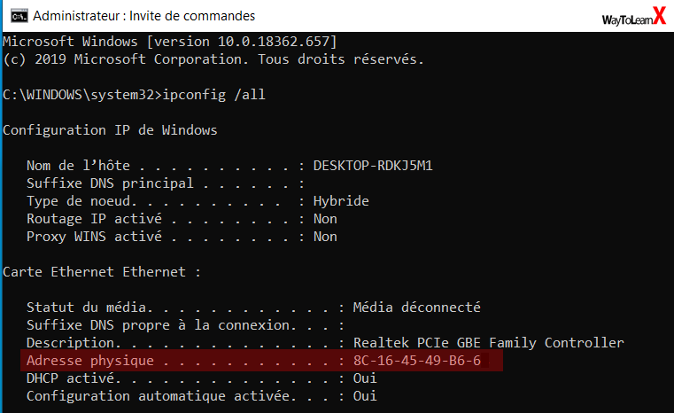674x413 pixels.
Task: Click the Microsoft Windows version line
Action: 170,42
